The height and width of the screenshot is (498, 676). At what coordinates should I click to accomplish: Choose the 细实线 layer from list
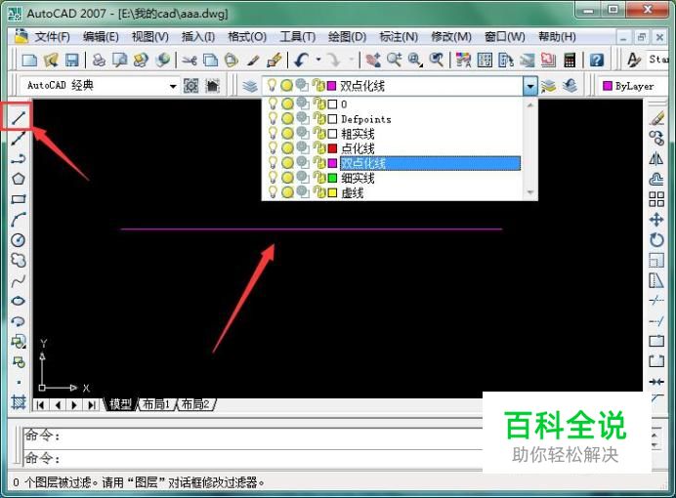click(x=358, y=178)
